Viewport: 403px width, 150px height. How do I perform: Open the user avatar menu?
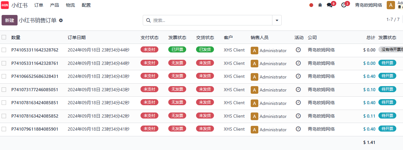click(391, 5)
